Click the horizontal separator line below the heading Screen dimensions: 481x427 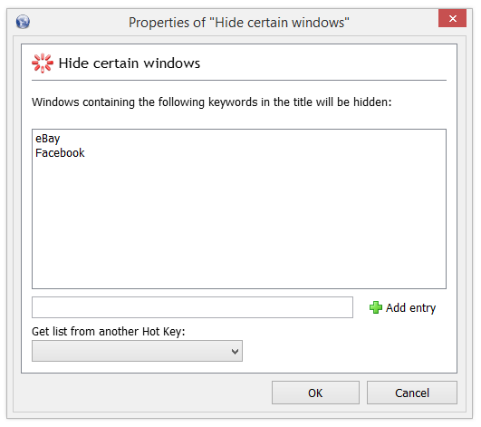pos(239,81)
